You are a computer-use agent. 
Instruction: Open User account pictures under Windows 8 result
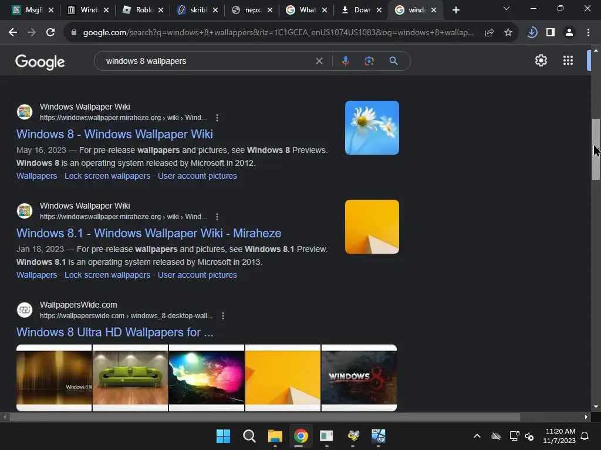[x=197, y=176]
